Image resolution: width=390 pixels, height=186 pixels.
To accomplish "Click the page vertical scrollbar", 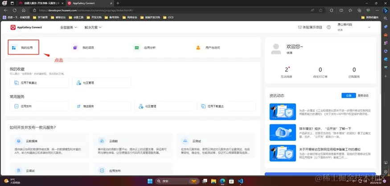I will coord(380,59).
